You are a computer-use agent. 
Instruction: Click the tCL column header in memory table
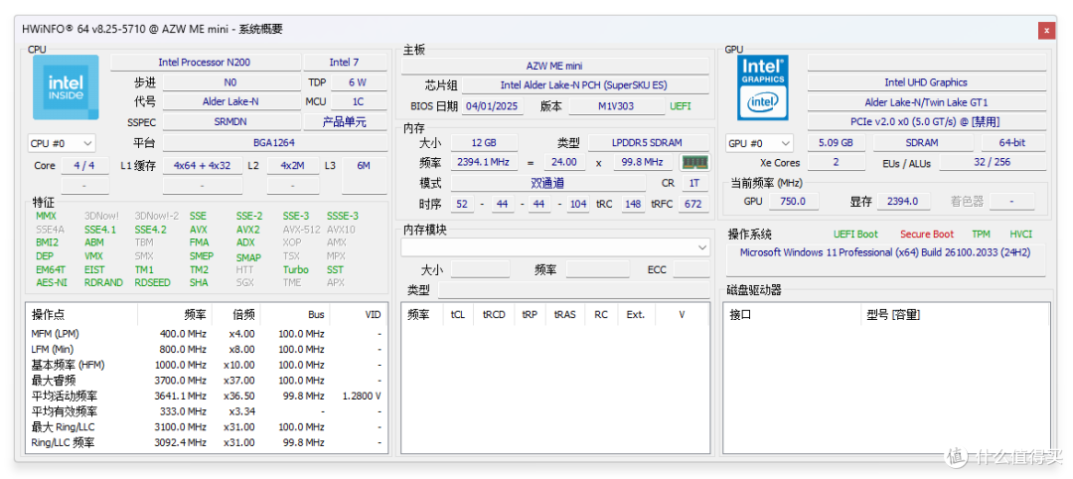(x=457, y=315)
